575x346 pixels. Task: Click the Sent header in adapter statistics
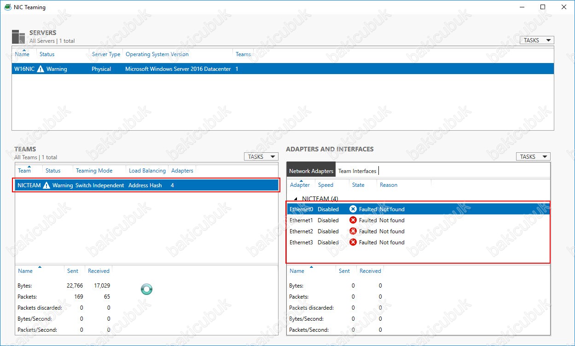pos(344,271)
